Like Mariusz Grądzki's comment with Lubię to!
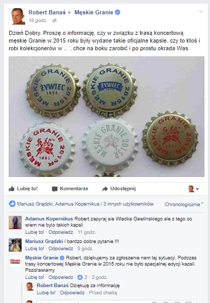 [34, 249]
